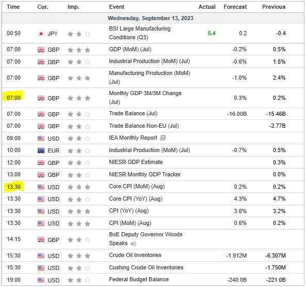306x287 pixels.
Task: Select the Time column header
Action: pyautogui.click(x=13, y=7)
